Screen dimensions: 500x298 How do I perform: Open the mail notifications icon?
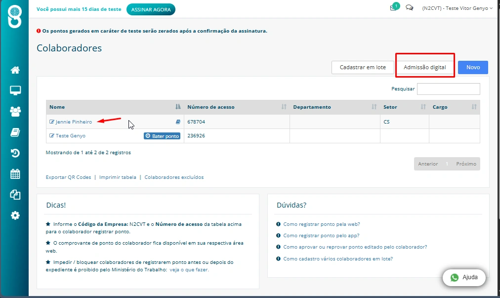pyautogui.click(x=394, y=7)
